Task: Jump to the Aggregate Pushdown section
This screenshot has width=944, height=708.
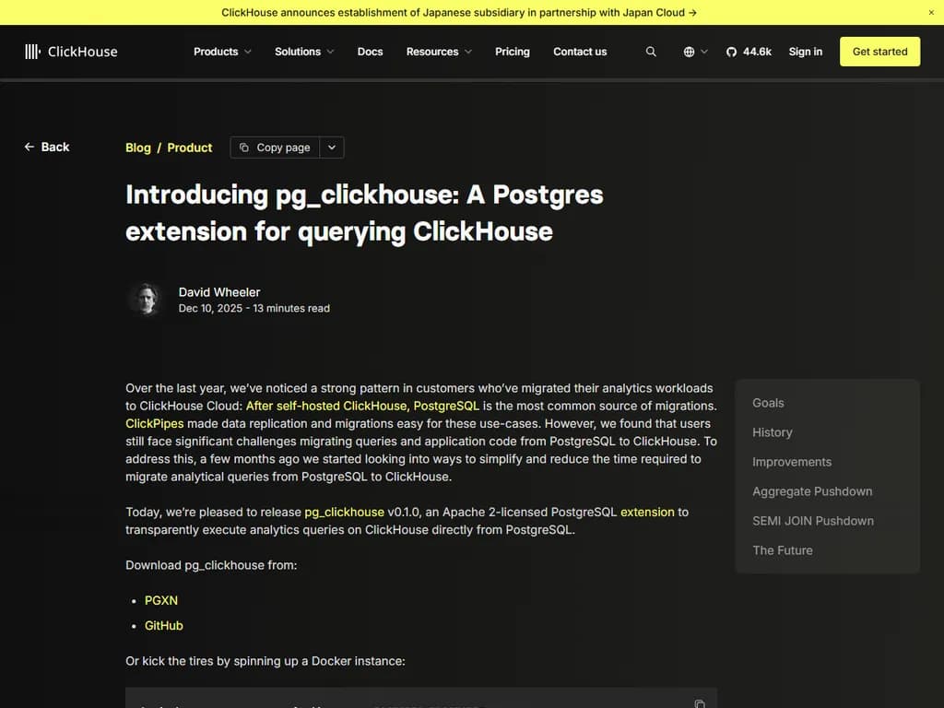Action: pyautogui.click(x=812, y=491)
